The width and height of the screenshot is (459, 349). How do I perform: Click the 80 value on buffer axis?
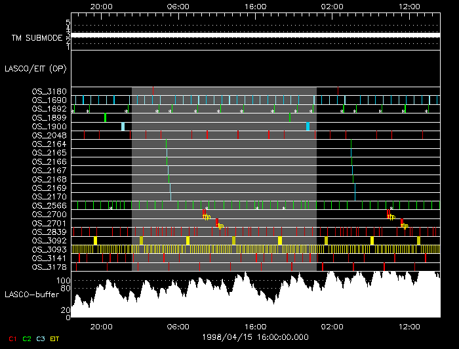coord(66,288)
